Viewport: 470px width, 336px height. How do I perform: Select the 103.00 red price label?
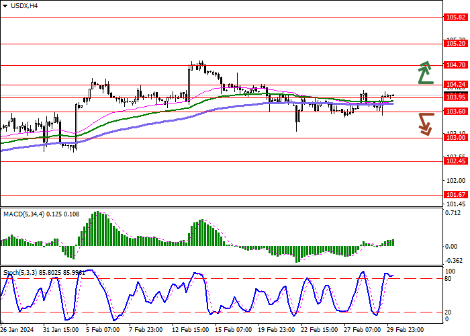click(x=456, y=138)
